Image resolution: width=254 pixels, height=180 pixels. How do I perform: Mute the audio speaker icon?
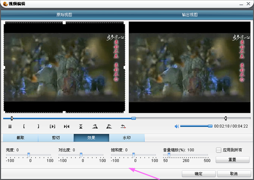(177, 126)
